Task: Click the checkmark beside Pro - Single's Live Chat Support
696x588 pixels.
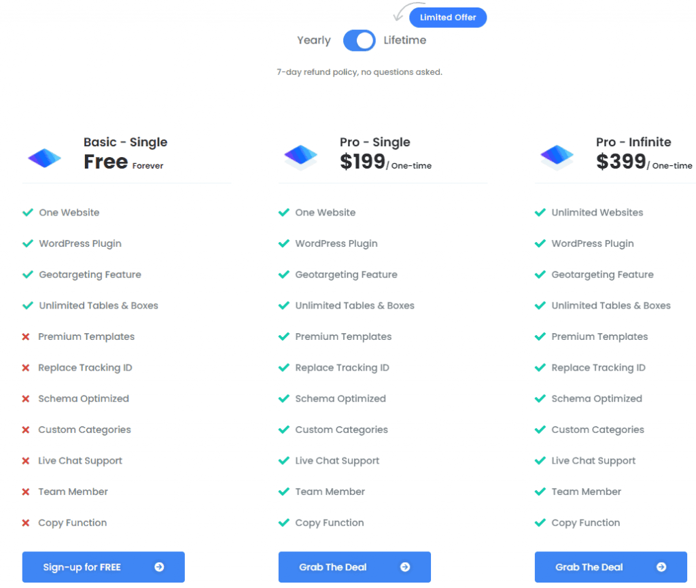Action: pos(283,461)
